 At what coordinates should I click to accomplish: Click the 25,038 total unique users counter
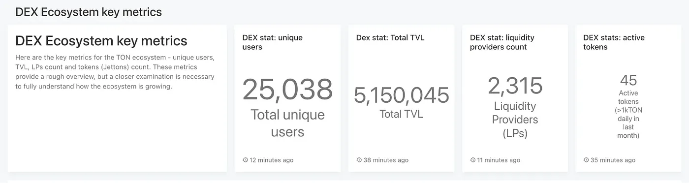[287, 90]
